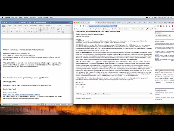The image size is (174, 131).
Task: Open the pubmed/22905670 link in Word document
Action: [19, 55]
